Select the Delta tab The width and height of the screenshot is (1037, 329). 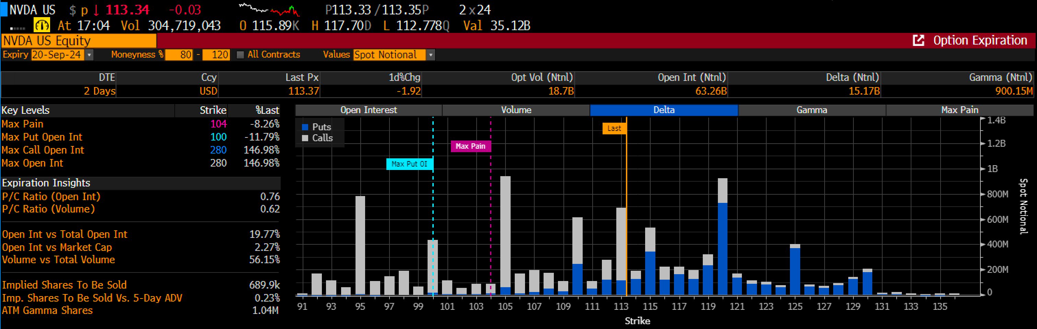pos(664,110)
